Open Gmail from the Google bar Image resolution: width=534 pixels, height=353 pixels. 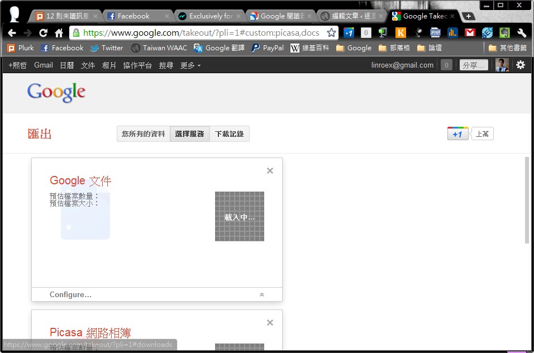pyautogui.click(x=43, y=65)
